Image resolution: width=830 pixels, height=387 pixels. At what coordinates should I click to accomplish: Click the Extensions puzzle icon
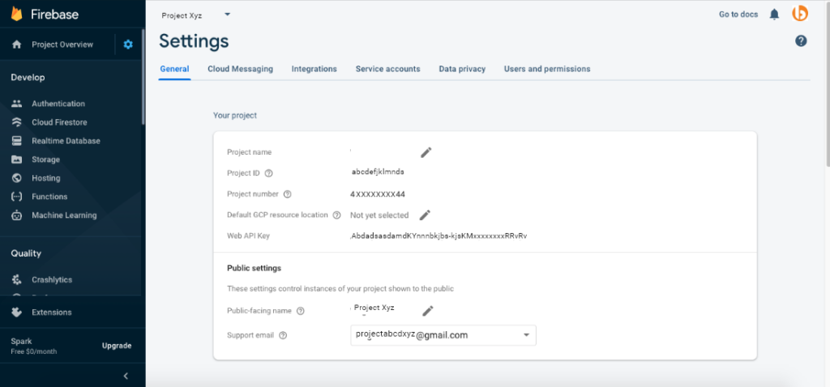[16, 312]
